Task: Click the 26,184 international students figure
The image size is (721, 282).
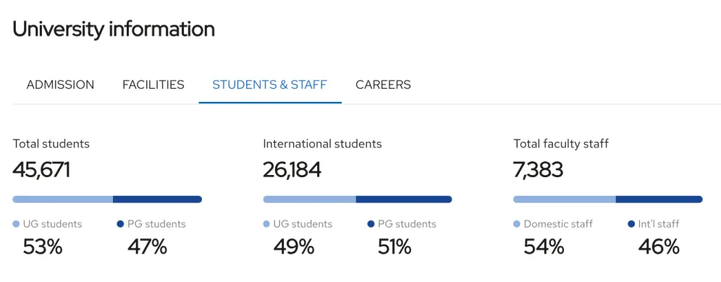Action: coord(292,171)
